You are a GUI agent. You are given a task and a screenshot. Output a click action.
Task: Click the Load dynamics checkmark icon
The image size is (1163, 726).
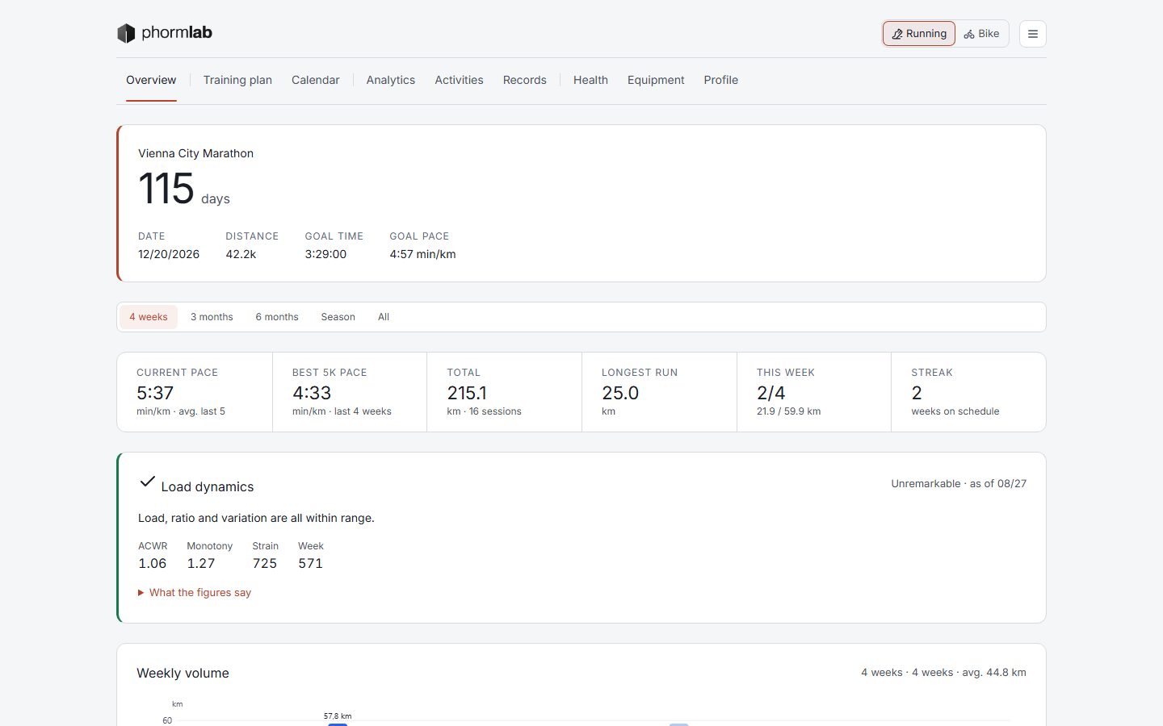(147, 482)
